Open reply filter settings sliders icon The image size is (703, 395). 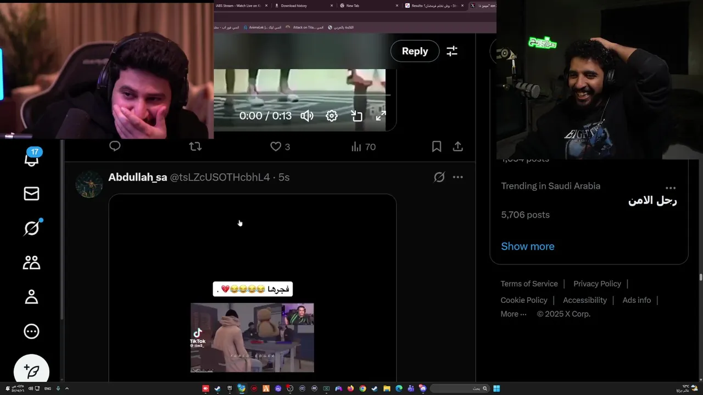coord(452,51)
